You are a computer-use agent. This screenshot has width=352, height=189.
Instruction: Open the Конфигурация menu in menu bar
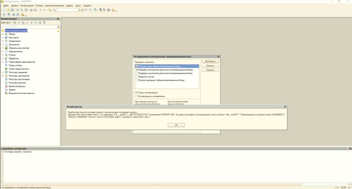point(27,5)
